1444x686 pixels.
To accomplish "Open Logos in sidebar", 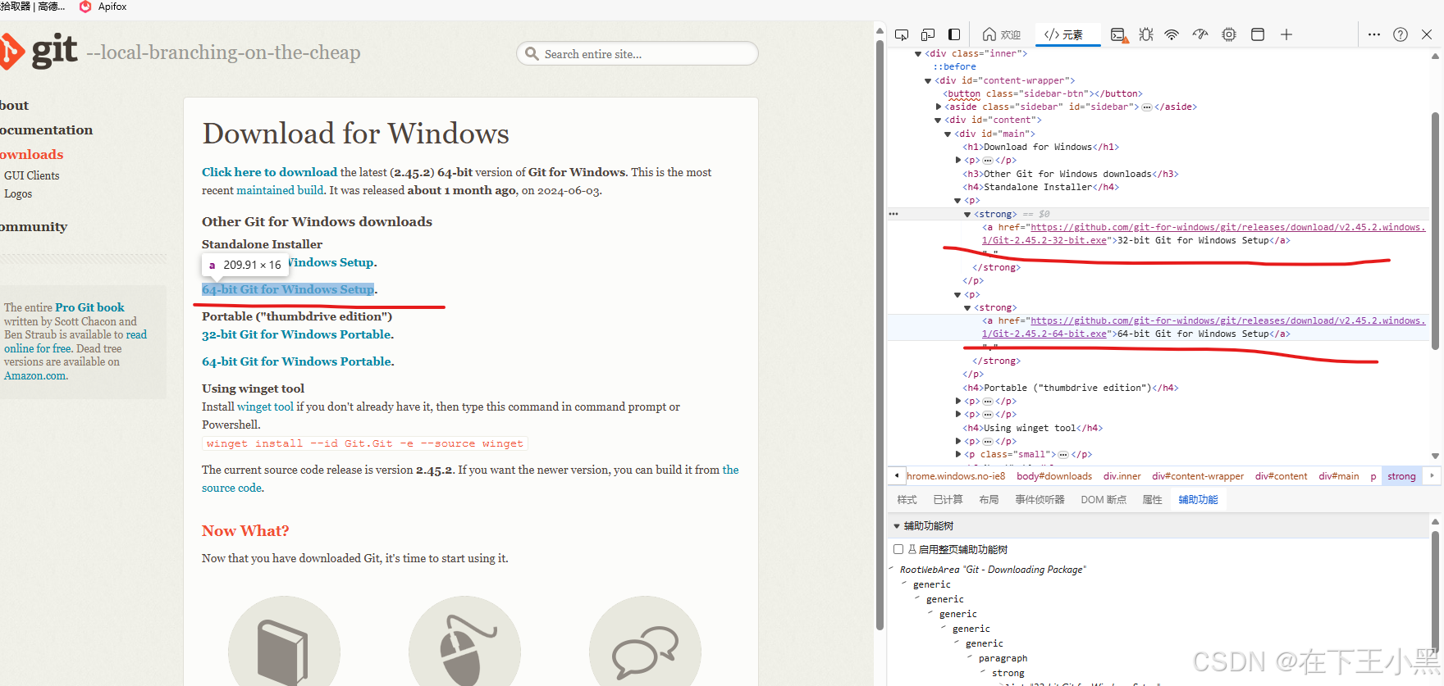I will click(x=18, y=193).
